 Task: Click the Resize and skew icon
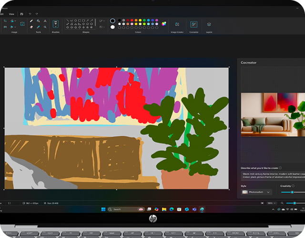pyautogui.click(x=5, y=27)
